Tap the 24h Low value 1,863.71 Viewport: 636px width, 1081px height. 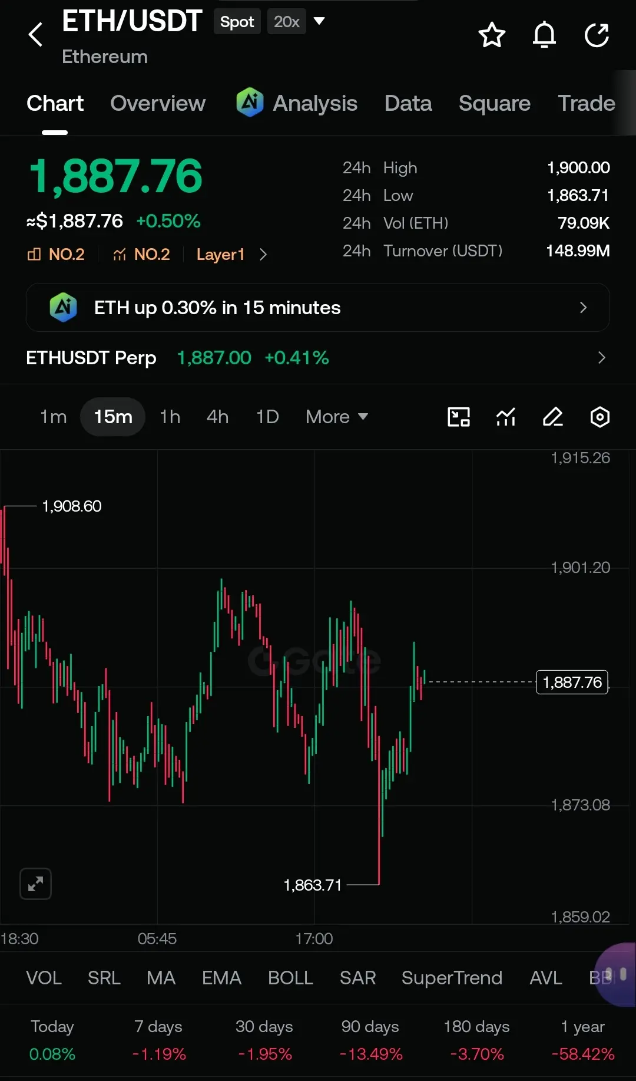pyautogui.click(x=578, y=196)
